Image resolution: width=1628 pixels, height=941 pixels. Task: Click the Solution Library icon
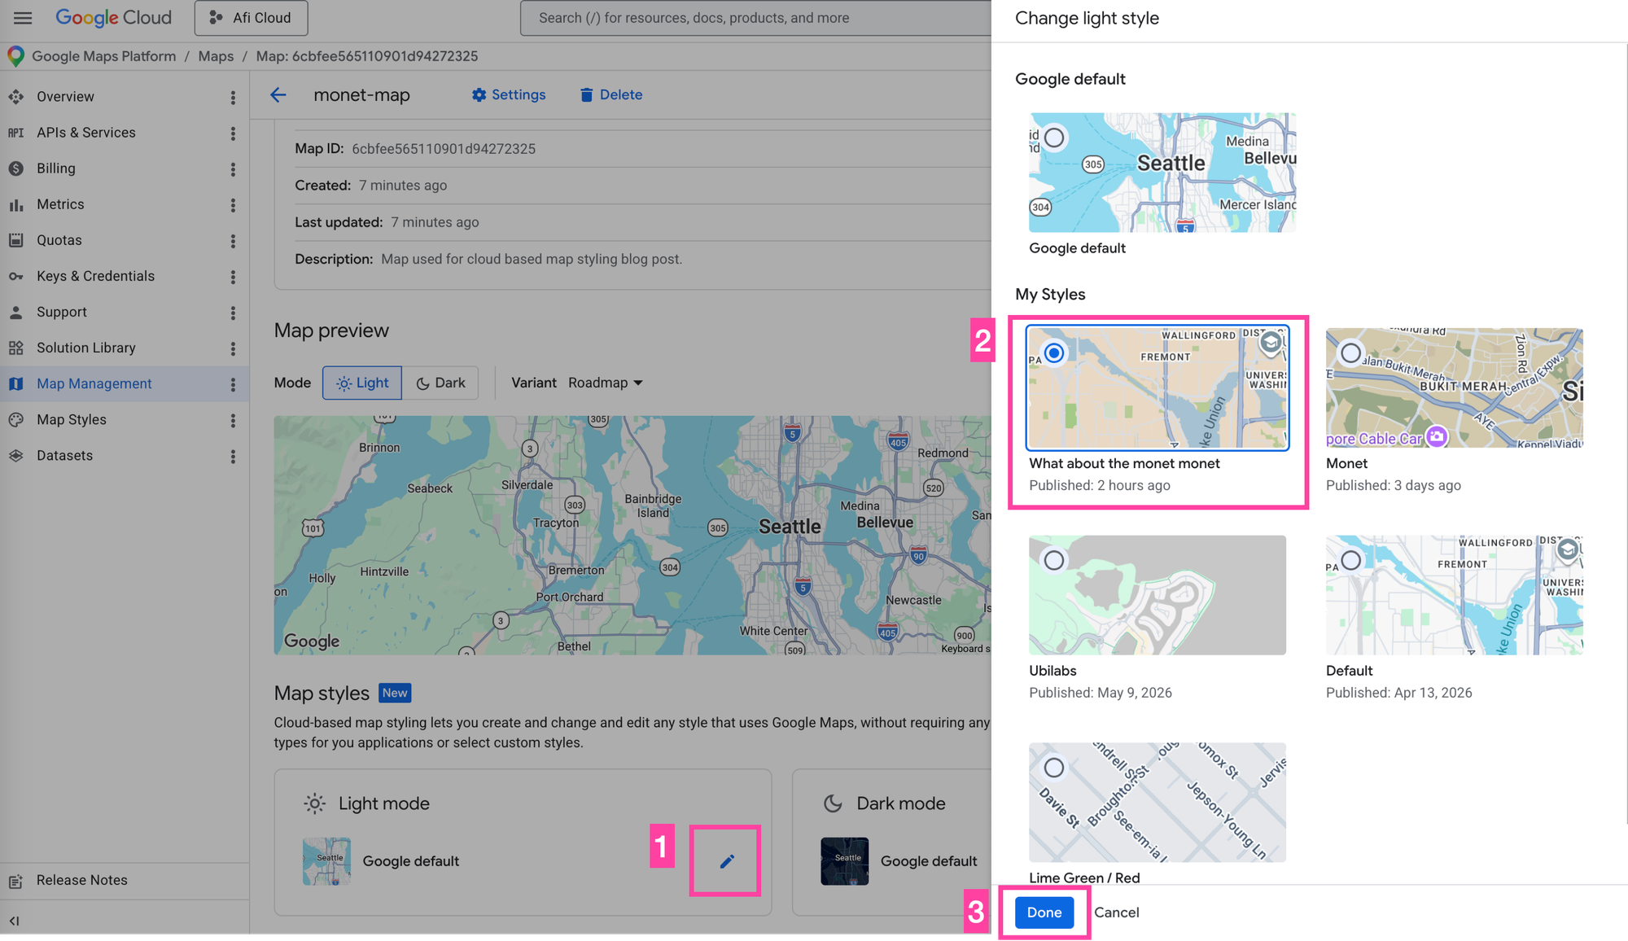[x=16, y=348]
